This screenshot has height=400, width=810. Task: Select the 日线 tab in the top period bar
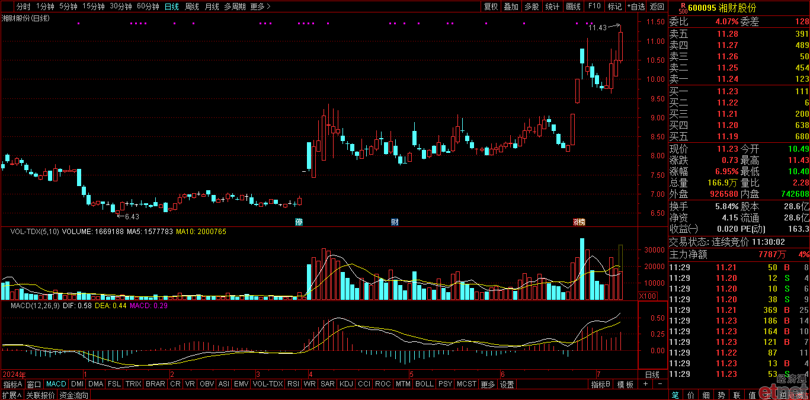172,7
